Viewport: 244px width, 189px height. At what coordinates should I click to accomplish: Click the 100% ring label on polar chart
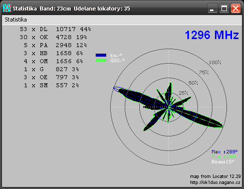[215, 63]
